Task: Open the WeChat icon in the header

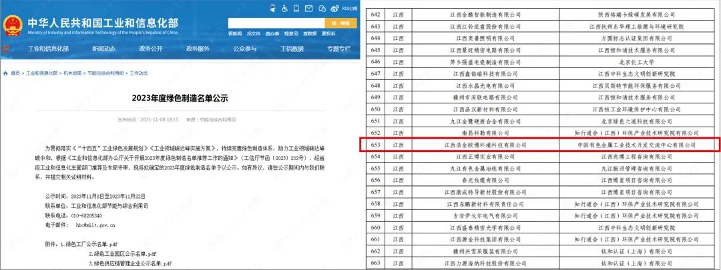Action: tap(322, 8)
